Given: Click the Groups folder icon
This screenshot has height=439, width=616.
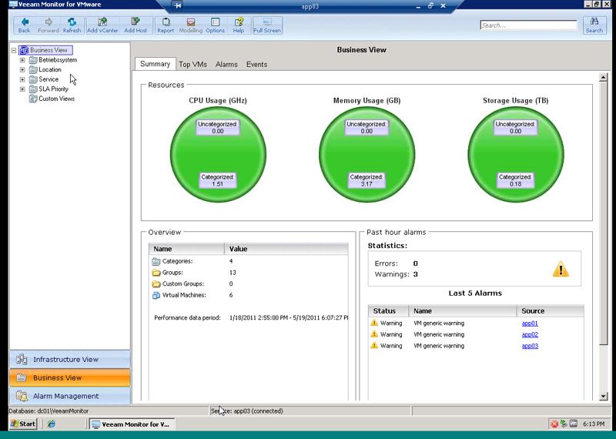Looking at the screenshot, I should [156, 273].
